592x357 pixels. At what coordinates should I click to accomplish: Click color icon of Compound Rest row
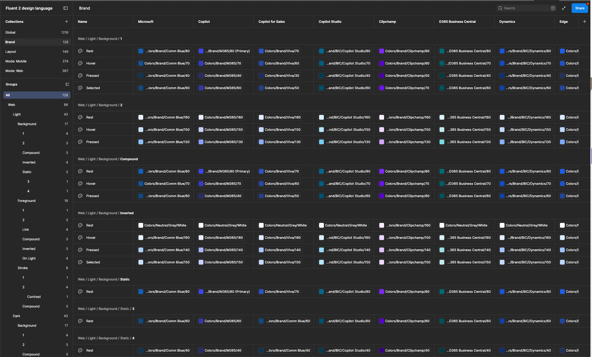(80, 171)
